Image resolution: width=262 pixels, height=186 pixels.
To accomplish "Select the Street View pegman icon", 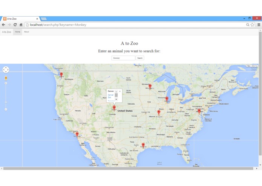I will pyautogui.click(x=6, y=78).
